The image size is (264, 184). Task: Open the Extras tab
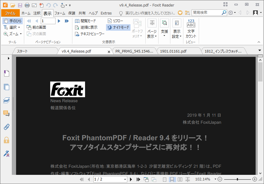click(106, 13)
